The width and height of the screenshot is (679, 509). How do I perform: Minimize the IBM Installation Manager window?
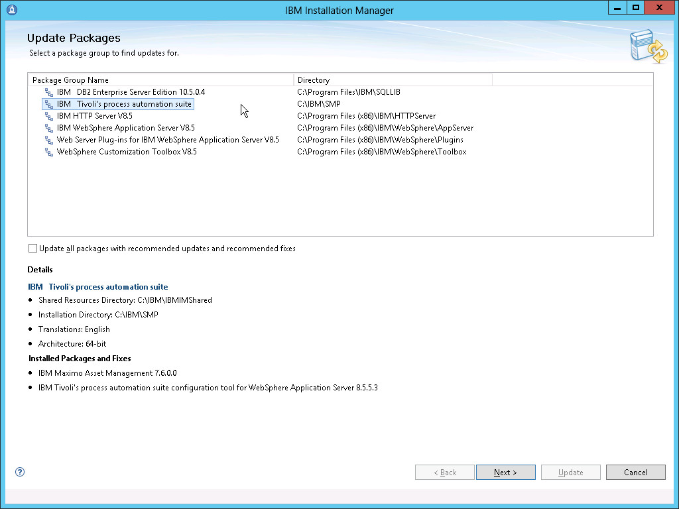click(617, 8)
